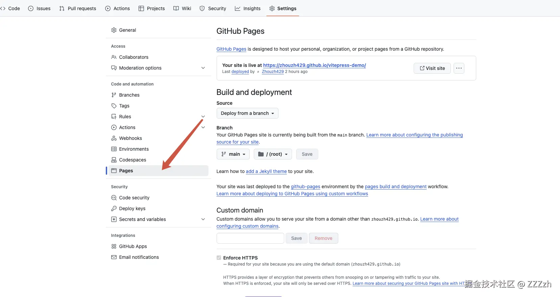Expand Secrets and variables chevron

click(203, 219)
